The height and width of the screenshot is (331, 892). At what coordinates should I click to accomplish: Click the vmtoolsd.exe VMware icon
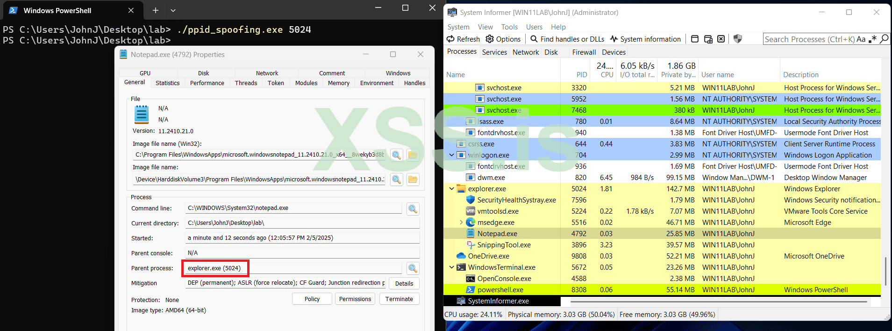click(x=471, y=211)
